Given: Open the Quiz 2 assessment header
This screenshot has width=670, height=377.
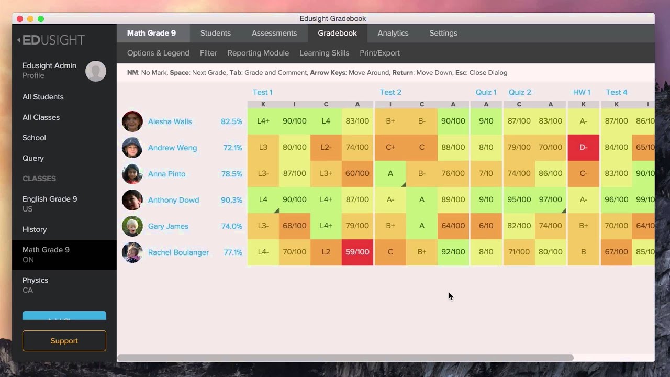Looking at the screenshot, I should tap(520, 92).
